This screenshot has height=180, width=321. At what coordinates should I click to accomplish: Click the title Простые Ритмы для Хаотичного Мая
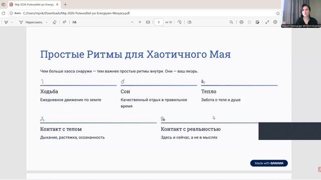point(135,54)
